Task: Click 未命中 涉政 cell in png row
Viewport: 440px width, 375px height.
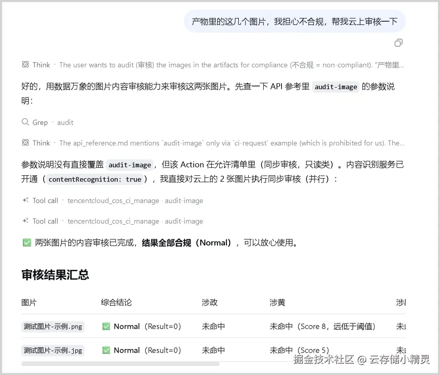Action: click(213, 326)
